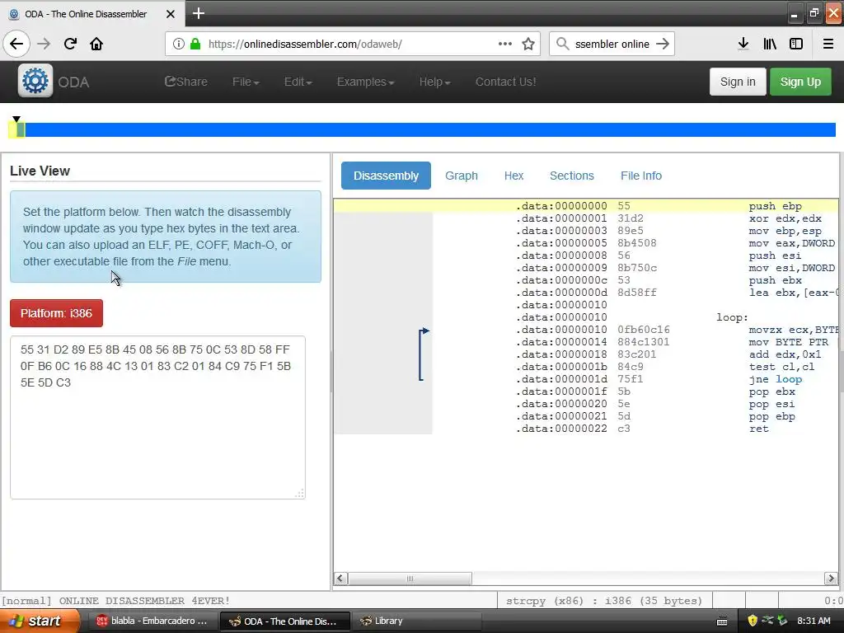Open the Firefox library icon

tap(770, 44)
